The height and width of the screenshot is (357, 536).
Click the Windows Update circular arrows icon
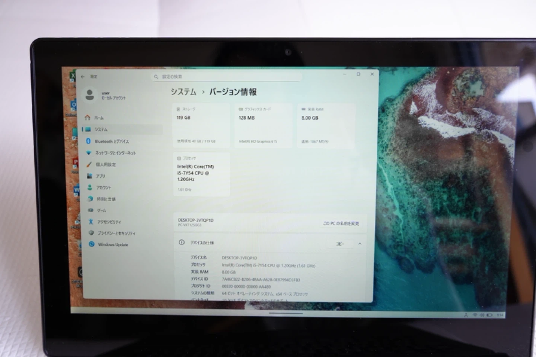92,244
